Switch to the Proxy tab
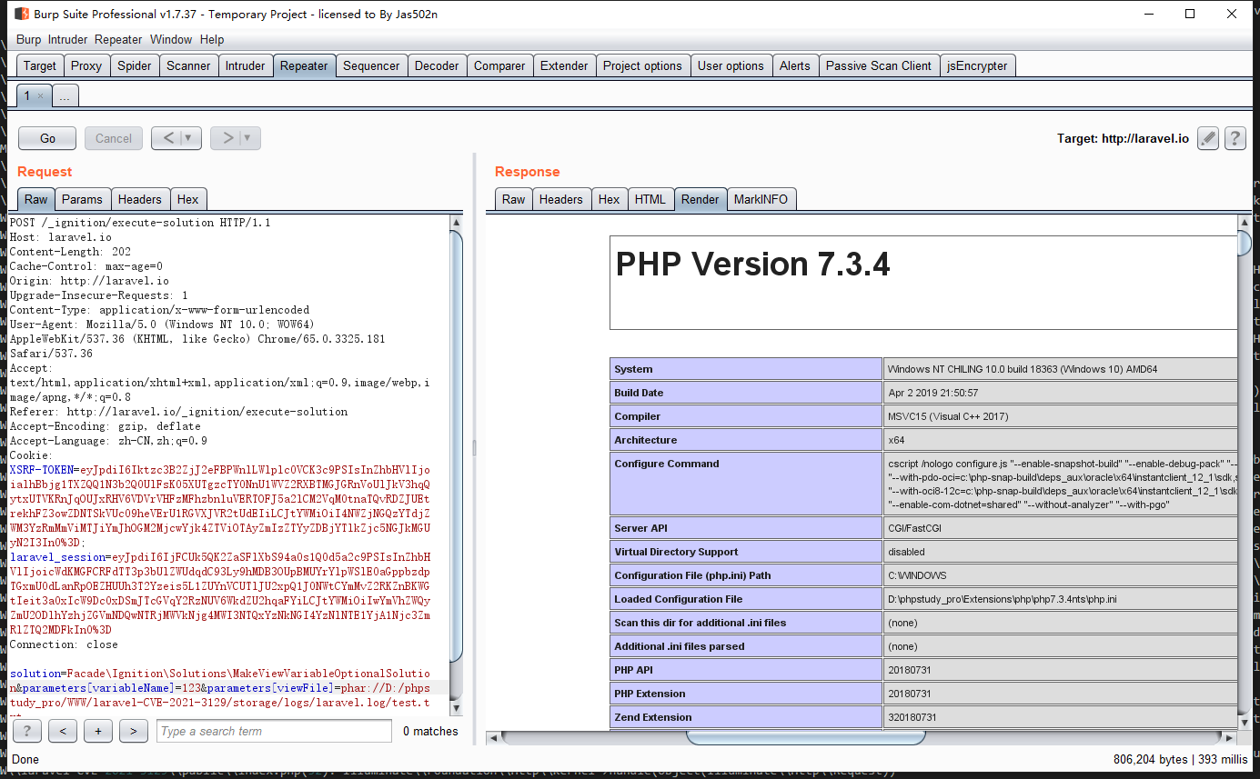This screenshot has height=779, width=1260. [86, 65]
